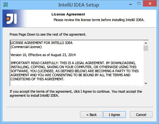Click the "LICENSE AGREEMENT FOR INTELLIJ IDEA" heading line

coord(42,43)
